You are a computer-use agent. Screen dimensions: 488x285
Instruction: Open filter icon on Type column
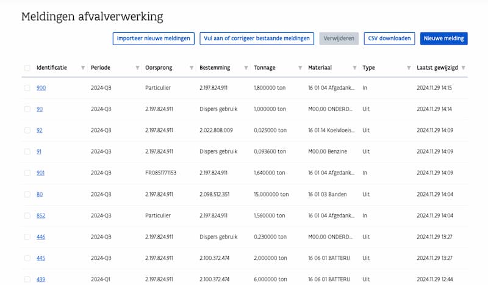click(x=409, y=68)
